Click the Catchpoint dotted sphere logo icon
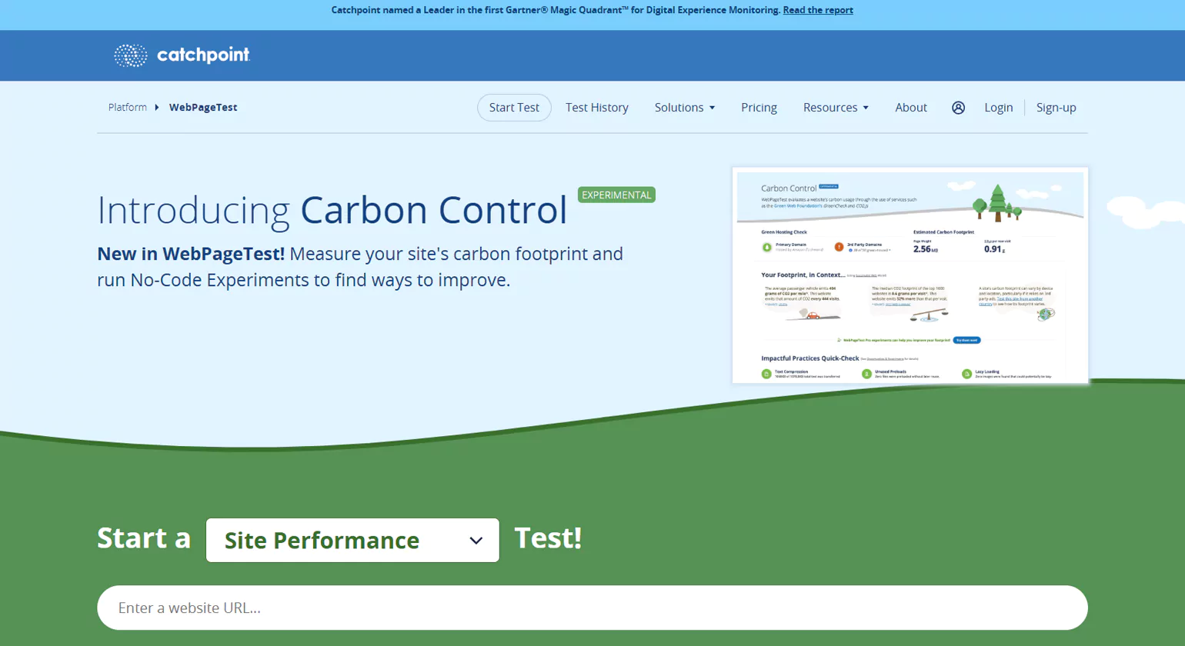Image resolution: width=1185 pixels, height=646 pixels. coord(130,55)
